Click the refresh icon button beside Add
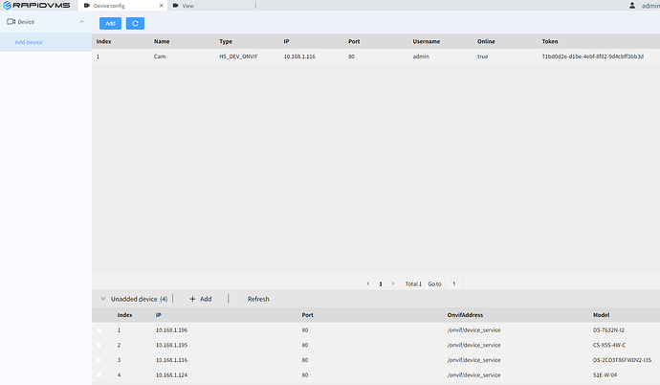The height and width of the screenshot is (385, 660). 135,23
